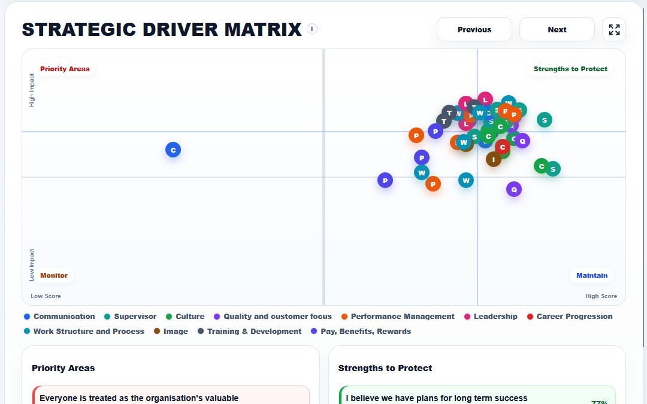The height and width of the screenshot is (404, 647).
Task: Select the lone W point on lower gridline
Action: (466, 181)
